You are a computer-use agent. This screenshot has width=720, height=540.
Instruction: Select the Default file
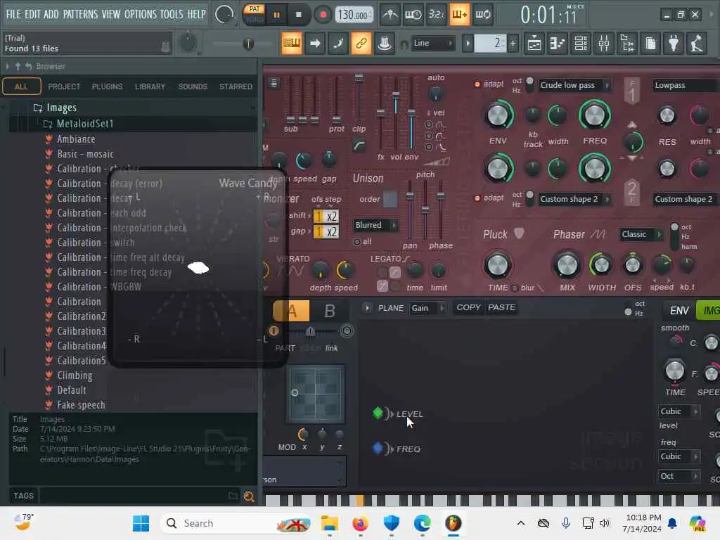tap(71, 390)
